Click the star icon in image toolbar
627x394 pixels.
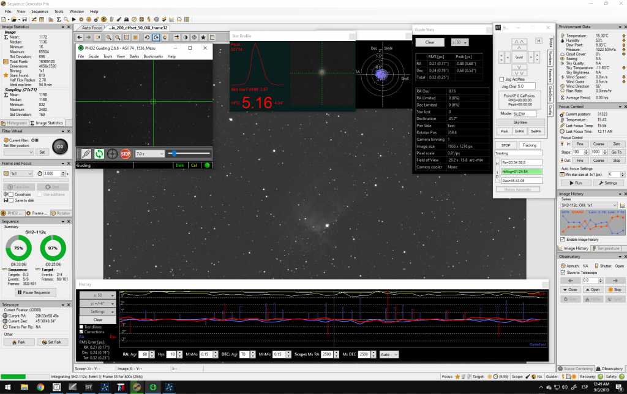(203, 37)
